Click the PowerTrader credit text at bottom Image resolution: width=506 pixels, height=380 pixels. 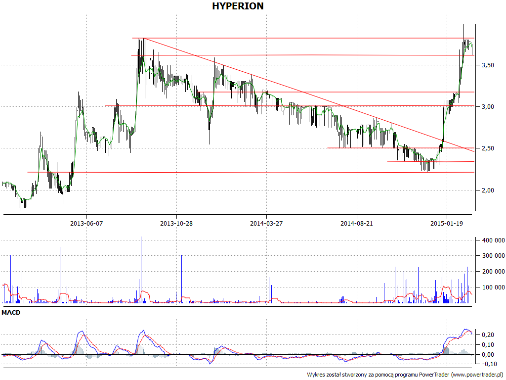click(x=405, y=375)
